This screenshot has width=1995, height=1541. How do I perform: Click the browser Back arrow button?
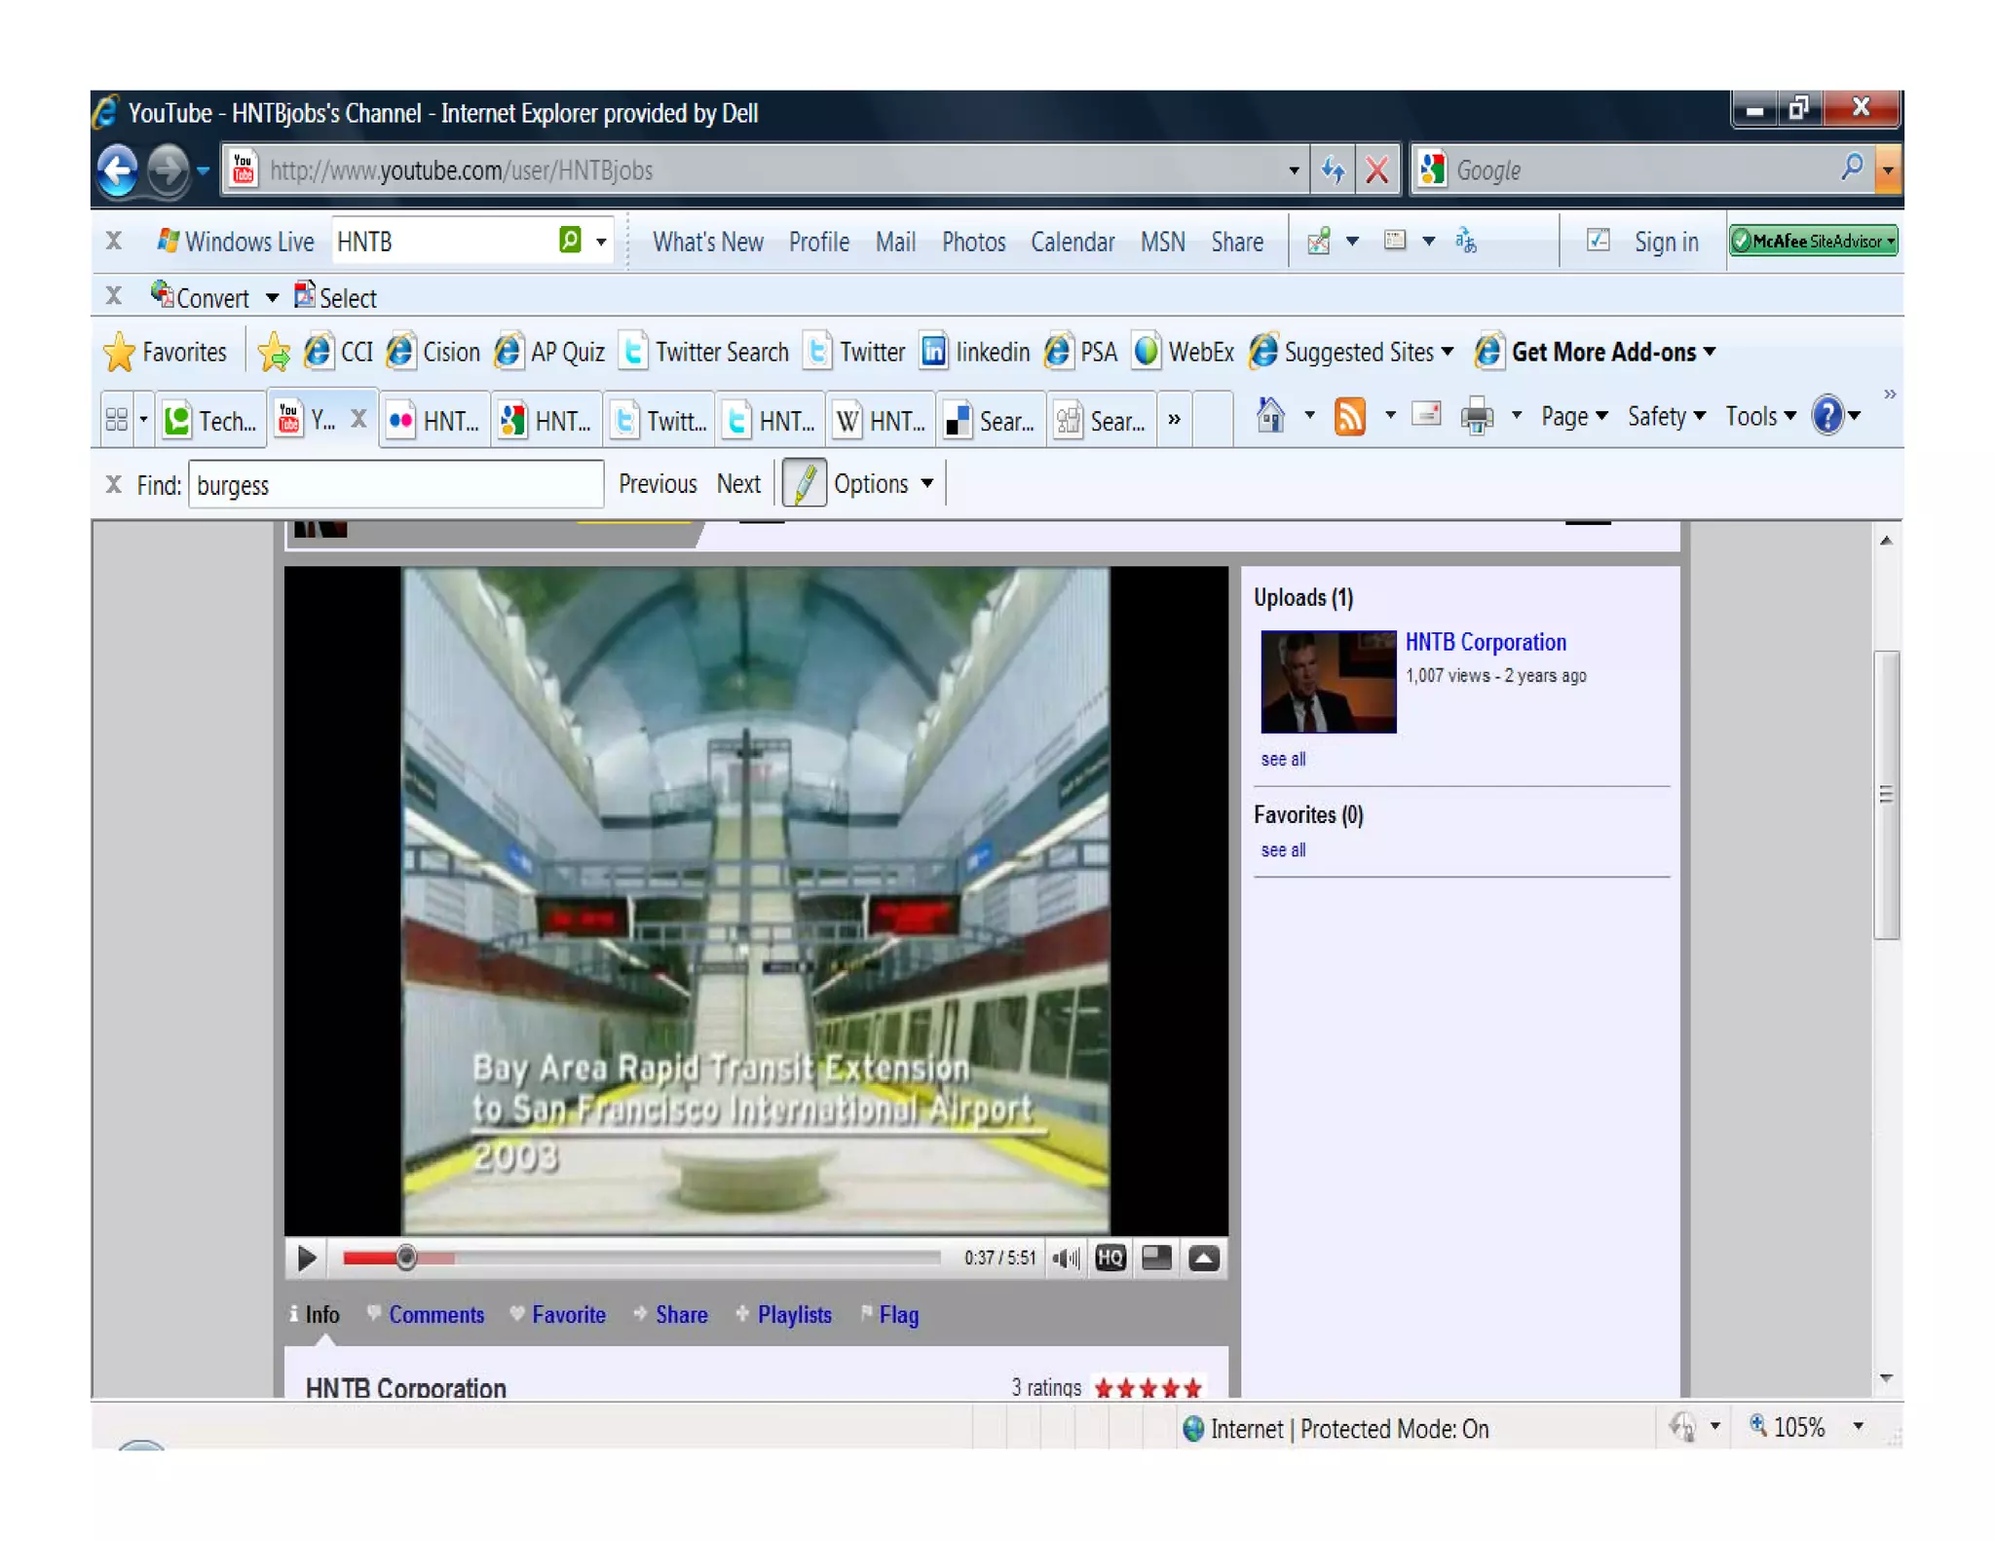118,170
